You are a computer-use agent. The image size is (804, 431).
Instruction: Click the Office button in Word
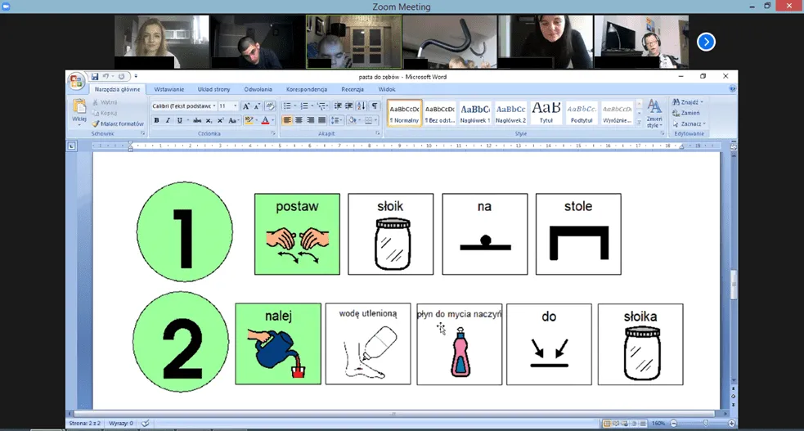[76, 80]
